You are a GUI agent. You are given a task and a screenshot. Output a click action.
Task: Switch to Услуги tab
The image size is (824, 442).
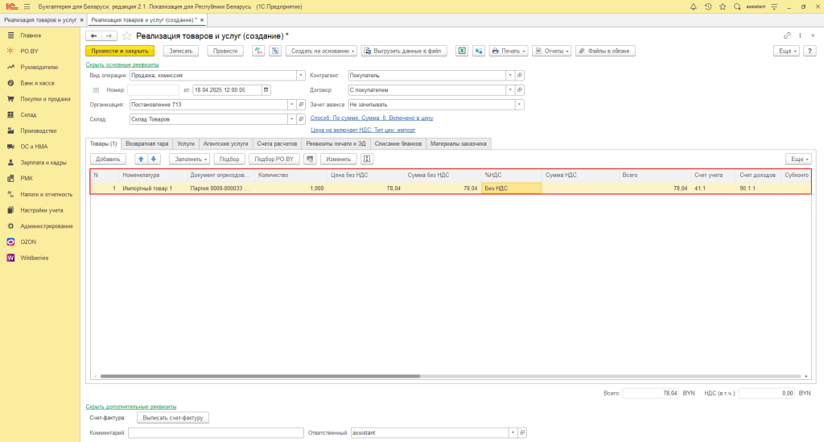(x=186, y=143)
